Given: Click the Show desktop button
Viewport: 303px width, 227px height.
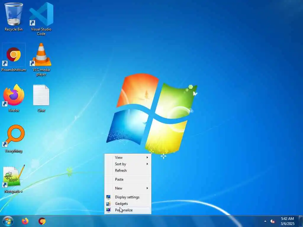Looking at the screenshot, I should pyautogui.click(x=301, y=221).
